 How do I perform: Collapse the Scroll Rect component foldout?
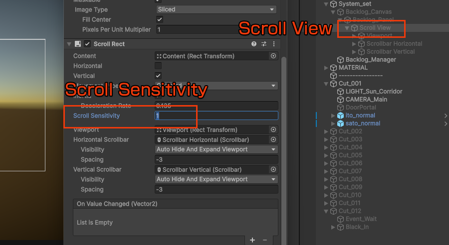(x=69, y=44)
